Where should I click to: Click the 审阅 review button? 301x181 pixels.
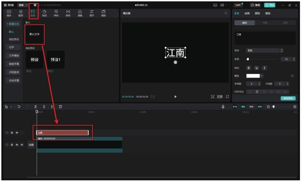coord(255,5)
